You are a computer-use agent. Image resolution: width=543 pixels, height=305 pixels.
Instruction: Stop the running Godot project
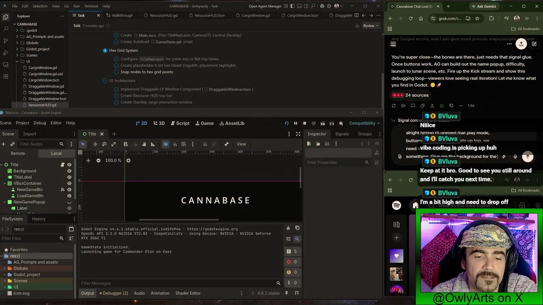coord(304,123)
